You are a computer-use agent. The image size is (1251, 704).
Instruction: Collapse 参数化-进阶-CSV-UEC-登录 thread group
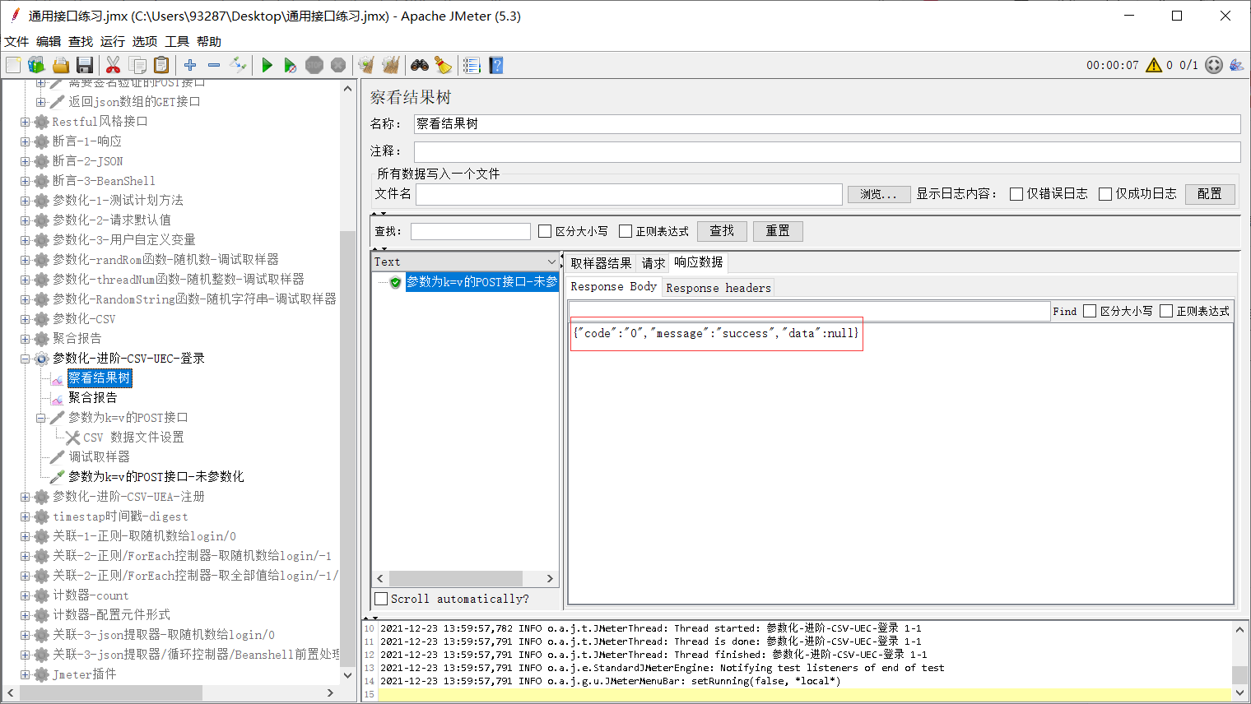25,359
